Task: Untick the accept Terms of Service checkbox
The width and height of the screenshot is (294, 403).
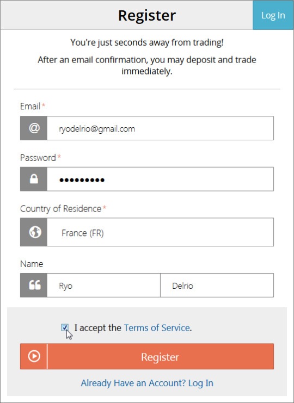Action: pos(65,327)
